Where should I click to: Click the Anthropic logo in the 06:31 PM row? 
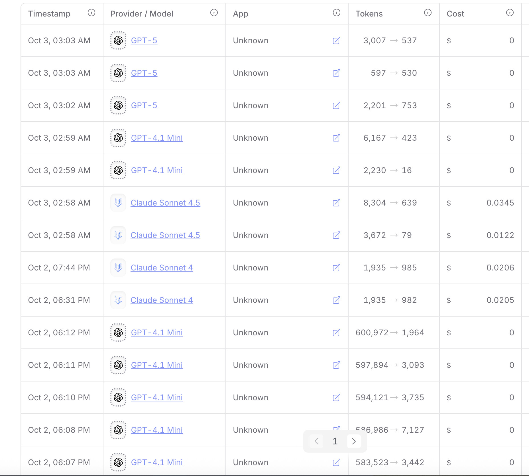click(x=118, y=300)
